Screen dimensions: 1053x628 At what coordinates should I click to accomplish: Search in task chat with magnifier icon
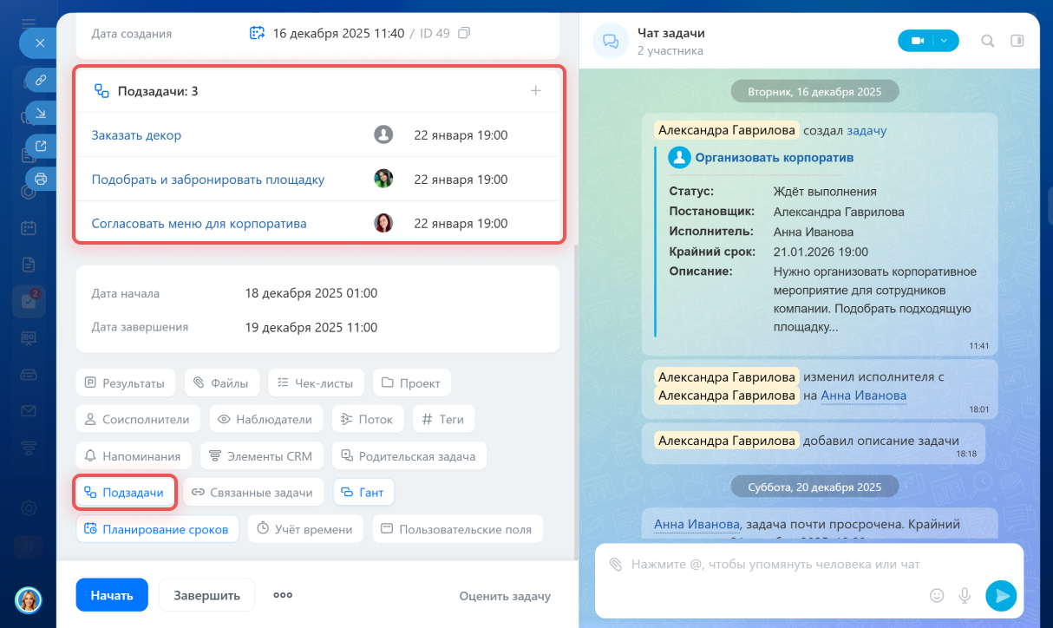tap(987, 41)
